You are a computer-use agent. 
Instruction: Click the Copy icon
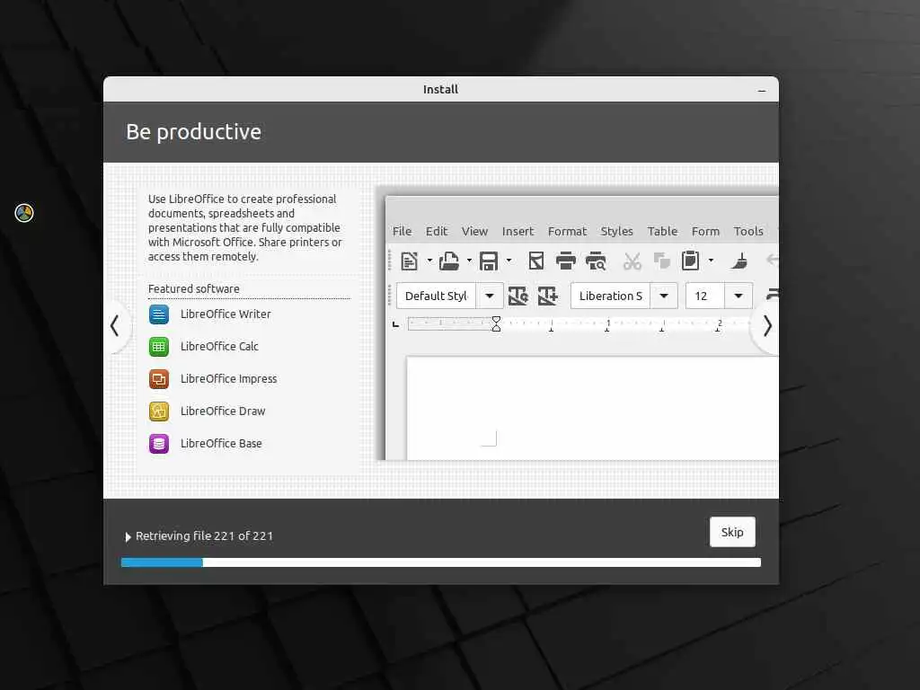pos(662,261)
